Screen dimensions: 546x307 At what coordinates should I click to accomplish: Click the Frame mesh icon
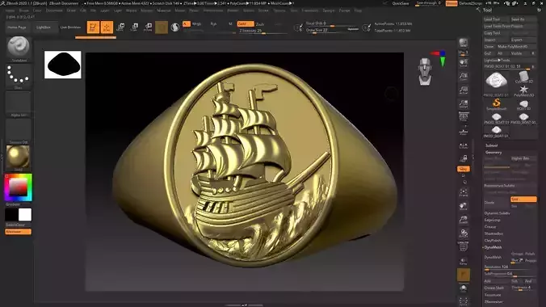pyautogui.click(x=463, y=192)
